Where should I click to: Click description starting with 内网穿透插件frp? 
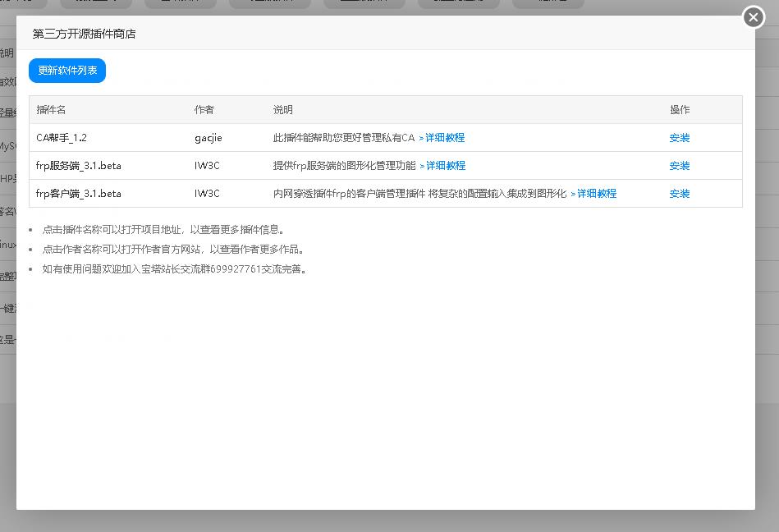(x=419, y=194)
